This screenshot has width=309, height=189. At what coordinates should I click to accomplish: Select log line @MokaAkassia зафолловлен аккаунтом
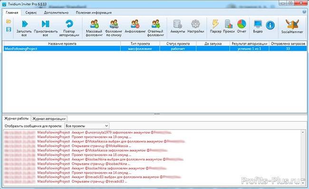(x=86, y=151)
